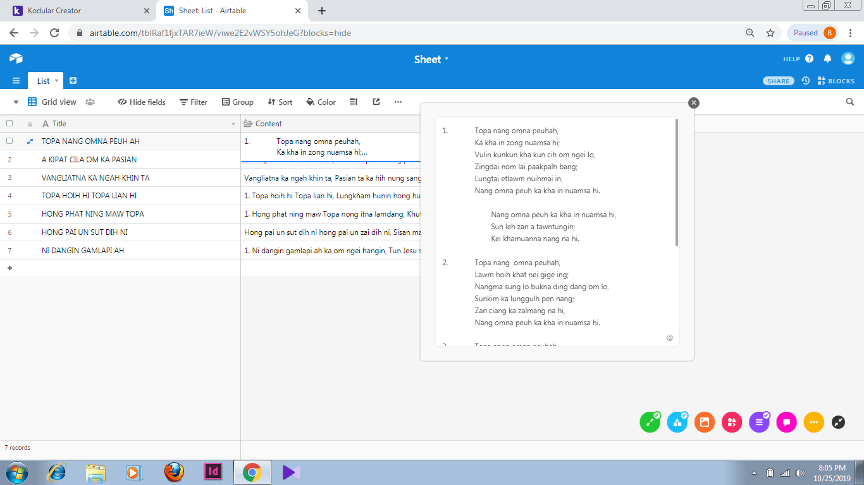Viewport: 864px width, 485px height.
Task: Expand record using the blue arrows icon
Action: (30, 141)
